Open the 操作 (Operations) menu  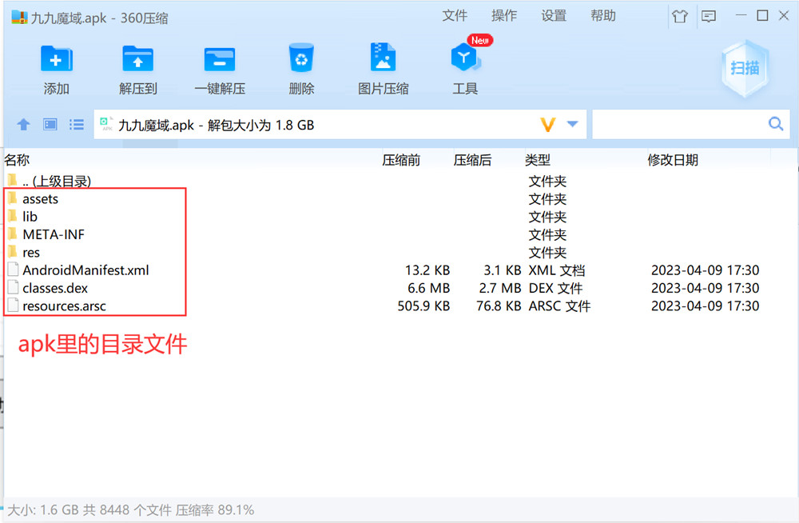[504, 16]
